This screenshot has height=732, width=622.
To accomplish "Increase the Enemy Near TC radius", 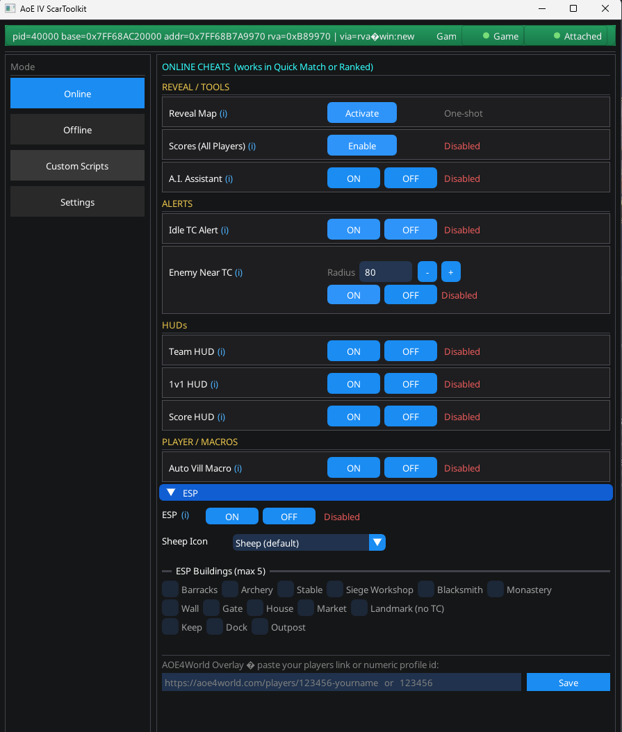I will point(450,272).
